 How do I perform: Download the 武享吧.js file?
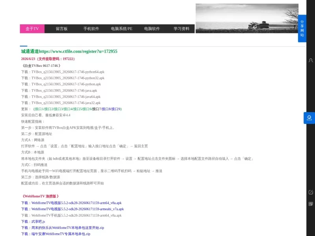(x=38, y=221)
